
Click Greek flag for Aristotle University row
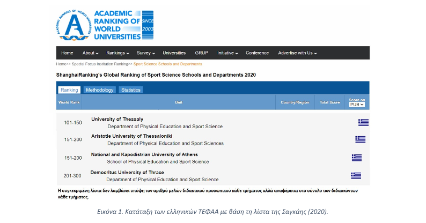pyautogui.click(x=360, y=139)
